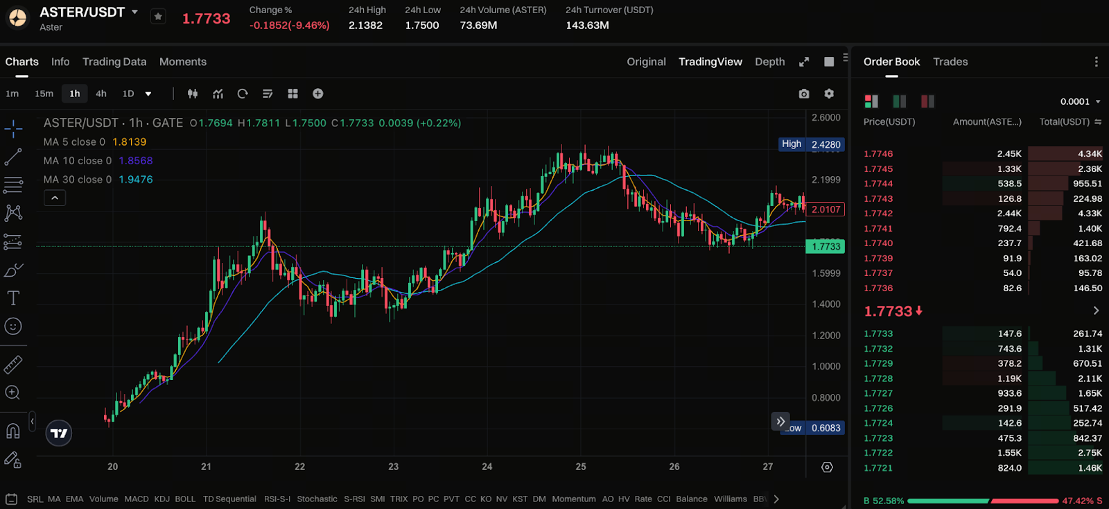
Task: Select the MA 5 close indicator legend
Action: coord(95,141)
